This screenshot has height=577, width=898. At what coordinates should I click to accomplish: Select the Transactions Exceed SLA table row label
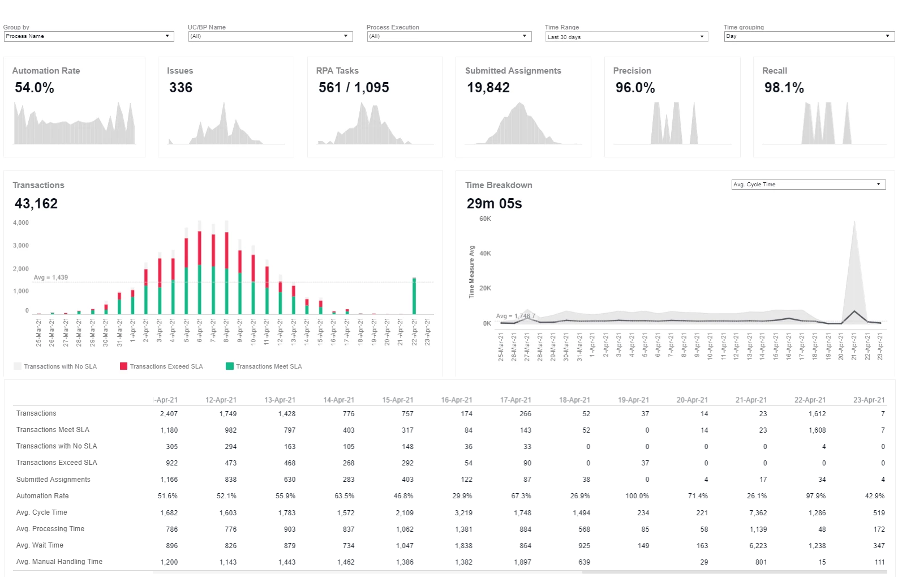pyautogui.click(x=57, y=463)
